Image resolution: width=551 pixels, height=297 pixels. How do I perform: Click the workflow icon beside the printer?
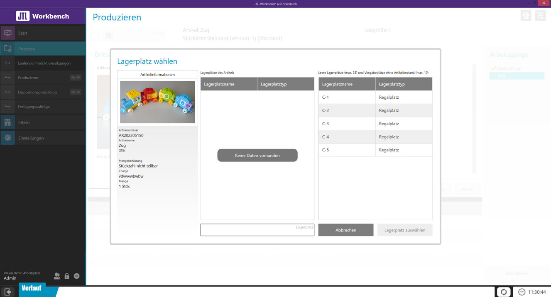coord(540,16)
